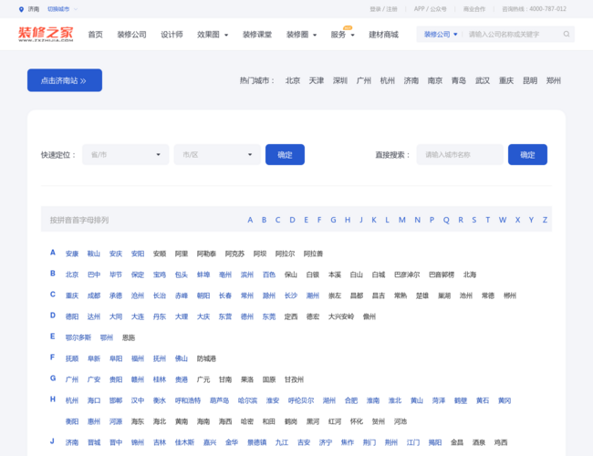Go to 设计师 in navigation bar
The height and width of the screenshot is (456, 593).
pos(172,35)
